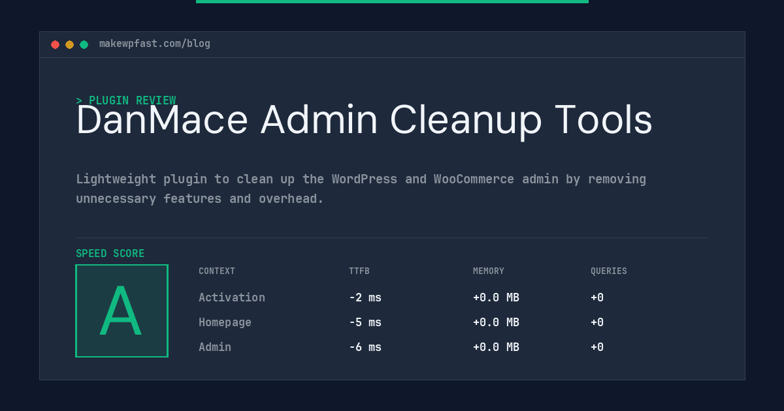The height and width of the screenshot is (411, 784).
Task: Click the '-6 ms' TTFB value
Action: tap(365, 347)
